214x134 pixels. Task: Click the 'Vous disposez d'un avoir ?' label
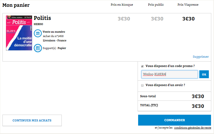click(x=165, y=85)
